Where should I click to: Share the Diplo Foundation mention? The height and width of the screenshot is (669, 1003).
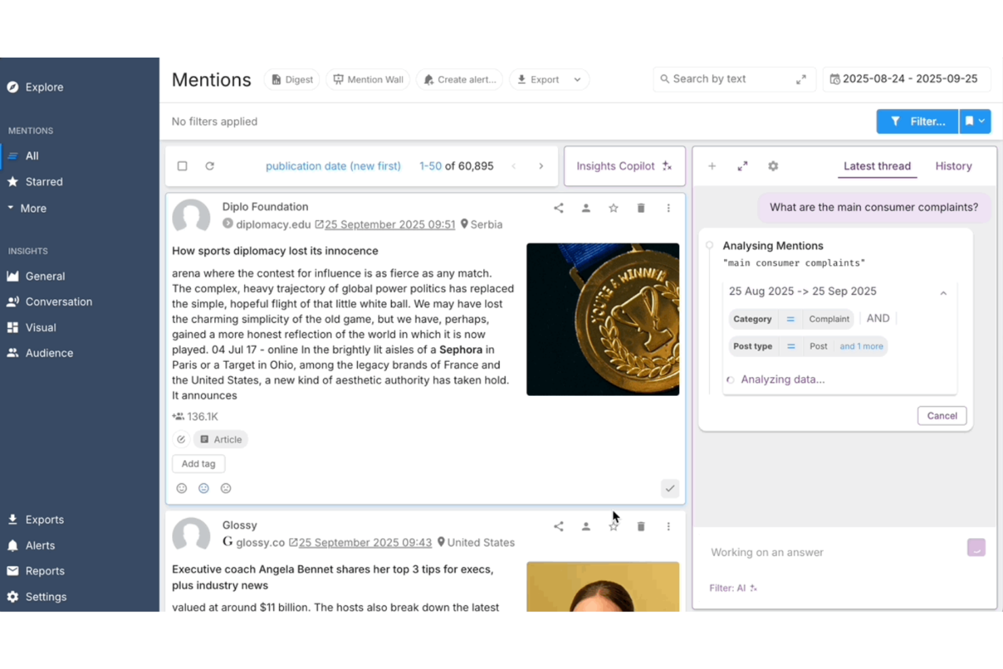[558, 208]
